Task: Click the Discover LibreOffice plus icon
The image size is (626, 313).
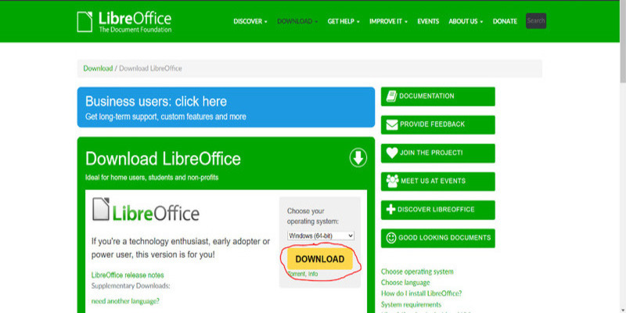Action: tap(391, 210)
